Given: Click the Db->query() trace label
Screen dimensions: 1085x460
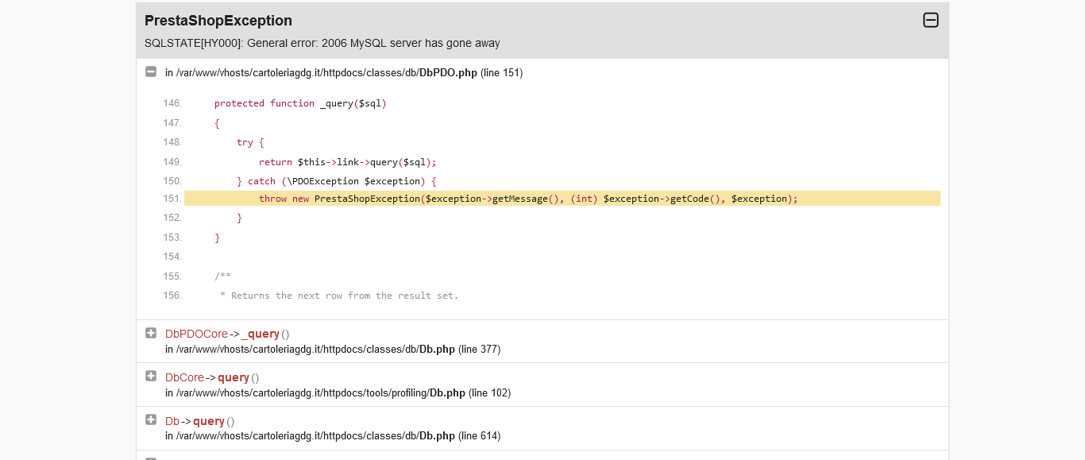Looking at the screenshot, I should pos(199,421).
